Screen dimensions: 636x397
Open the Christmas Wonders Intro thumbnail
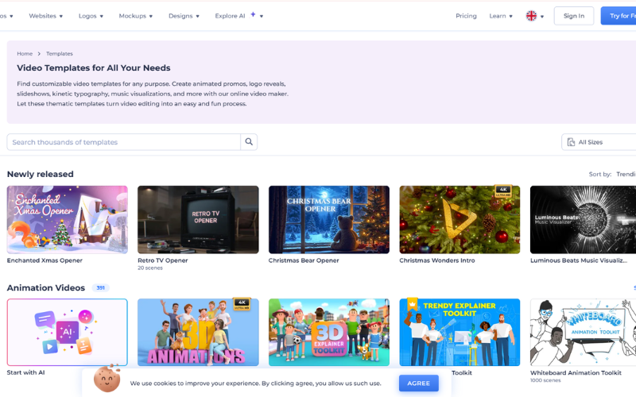(460, 220)
